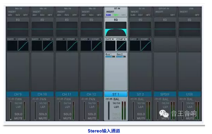Toggle SUM on the ST 1 channel
Screen dimensions: 212x134
point(109,15)
